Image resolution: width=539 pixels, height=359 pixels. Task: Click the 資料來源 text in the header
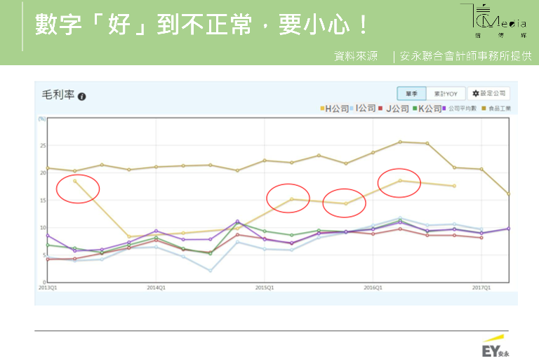point(356,56)
